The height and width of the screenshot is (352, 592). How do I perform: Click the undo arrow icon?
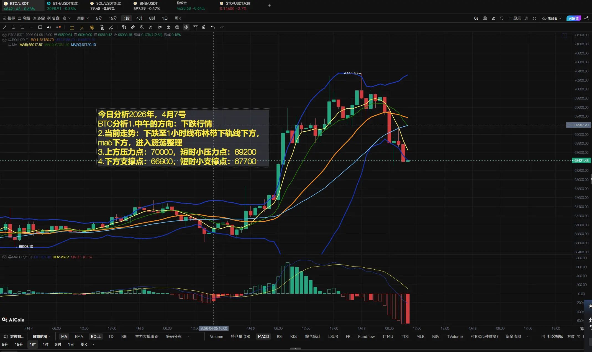point(213,27)
